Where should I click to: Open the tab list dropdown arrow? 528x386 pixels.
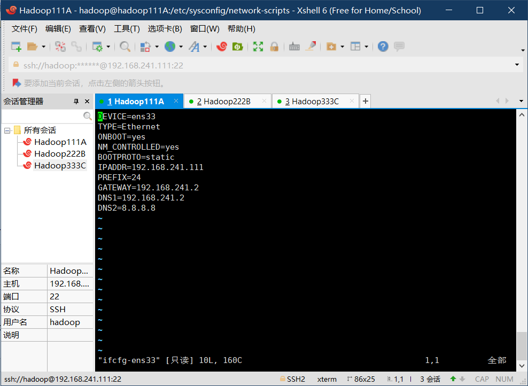[521, 101]
